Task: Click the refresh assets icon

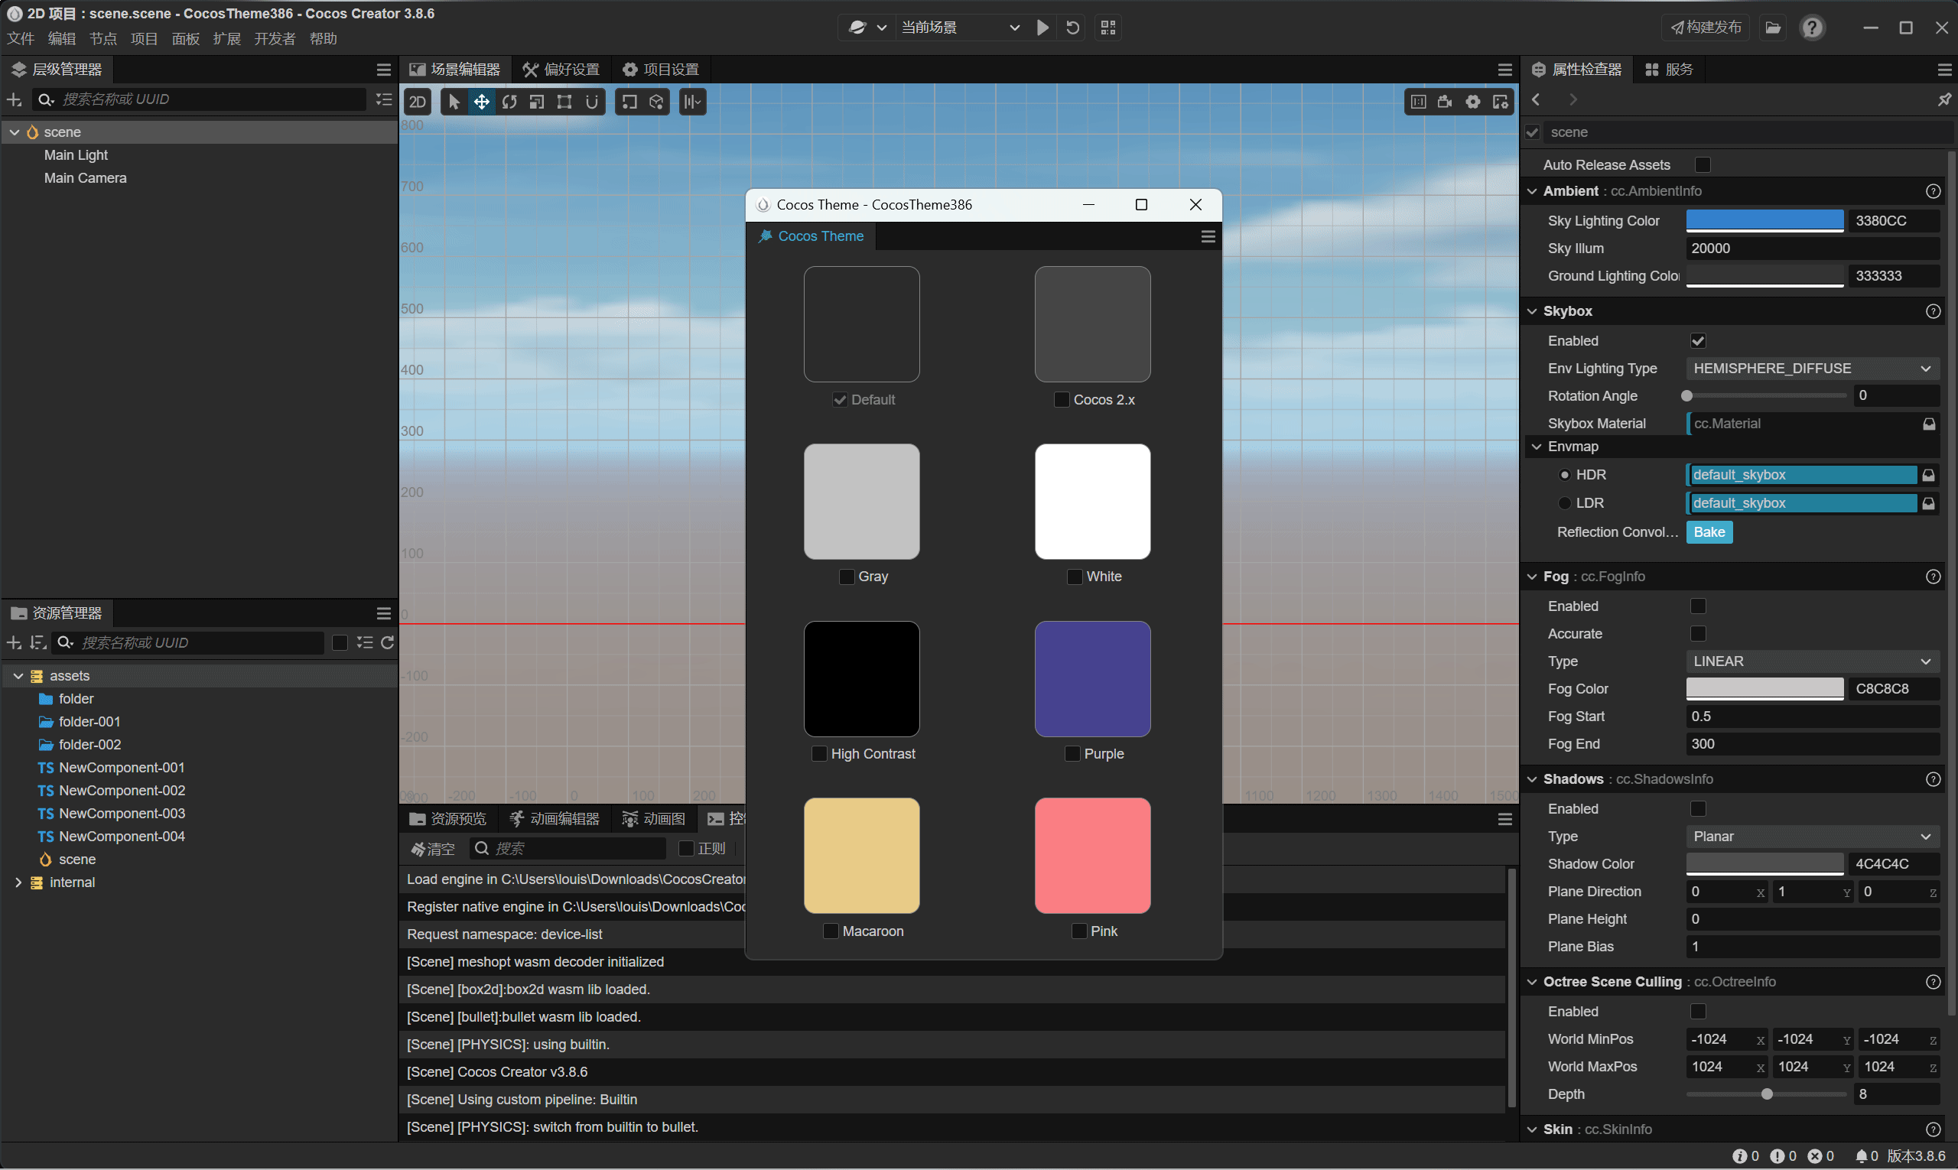Action: coord(387,642)
